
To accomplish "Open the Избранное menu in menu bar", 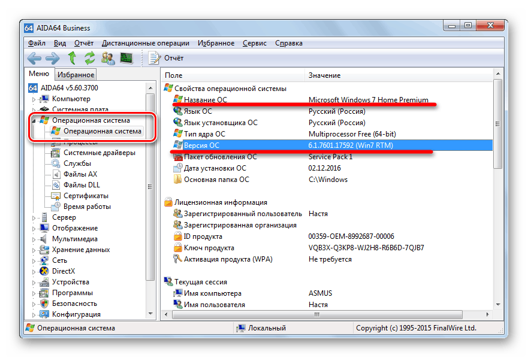I will click(x=216, y=43).
